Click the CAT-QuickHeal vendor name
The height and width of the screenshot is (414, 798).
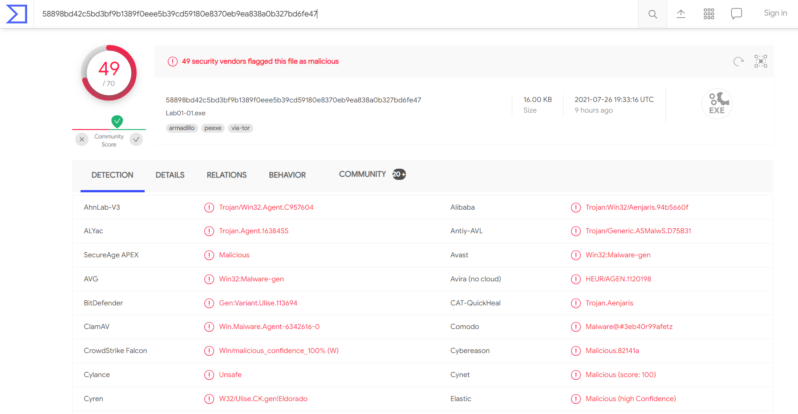475,303
